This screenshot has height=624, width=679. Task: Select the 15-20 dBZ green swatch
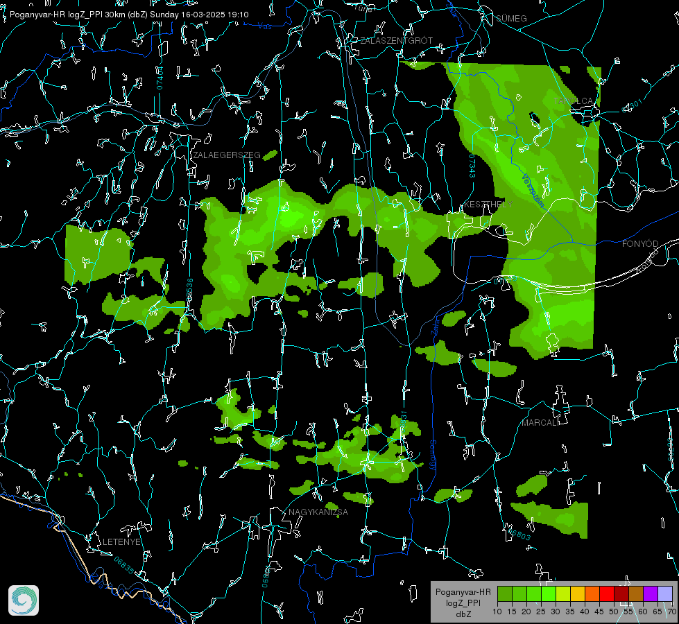tap(519, 593)
